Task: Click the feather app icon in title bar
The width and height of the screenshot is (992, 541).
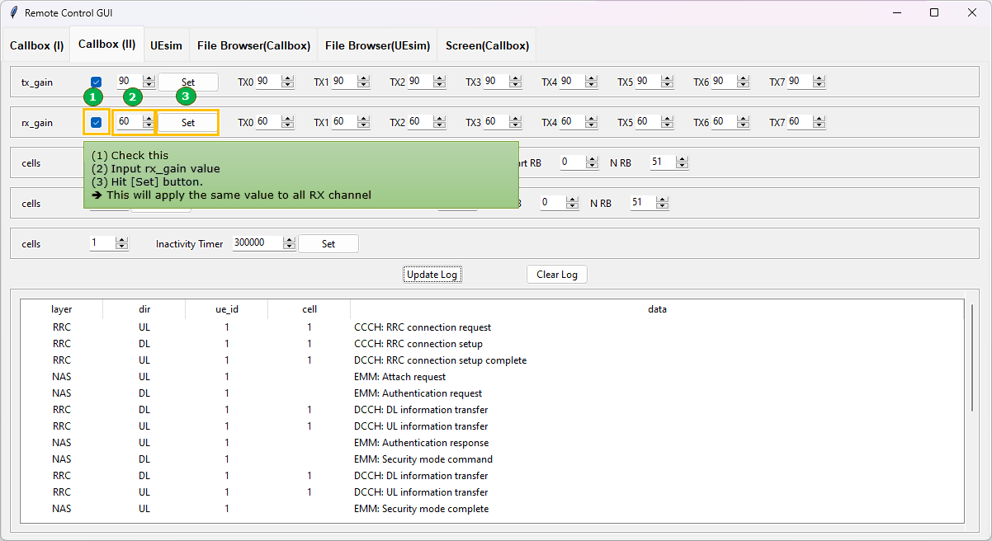Action: (13, 13)
